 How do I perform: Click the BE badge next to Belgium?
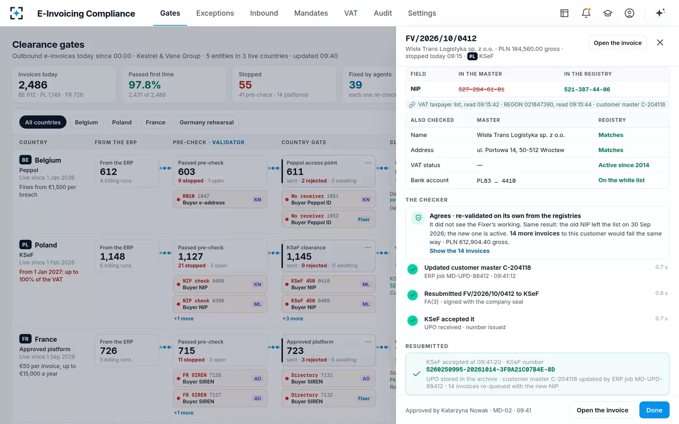click(x=25, y=160)
